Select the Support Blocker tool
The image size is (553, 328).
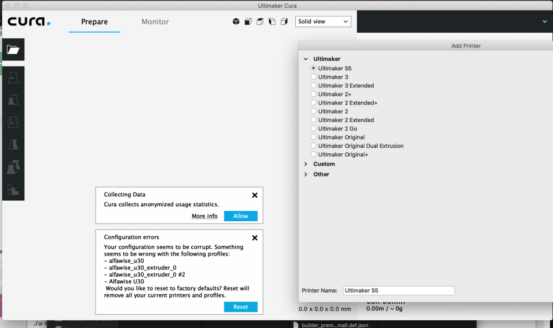(13, 189)
